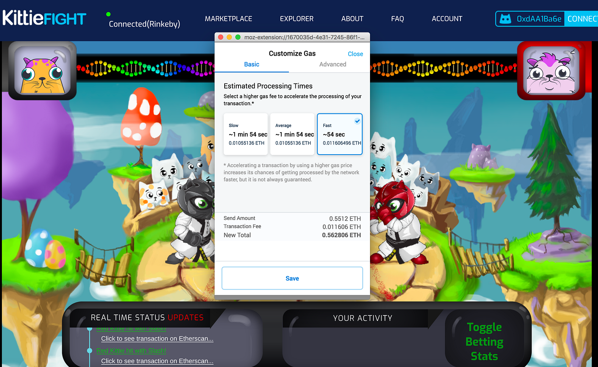The height and width of the screenshot is (367, 598).
Task: Open the MARKETPLACE page
Action: point(228,19)
